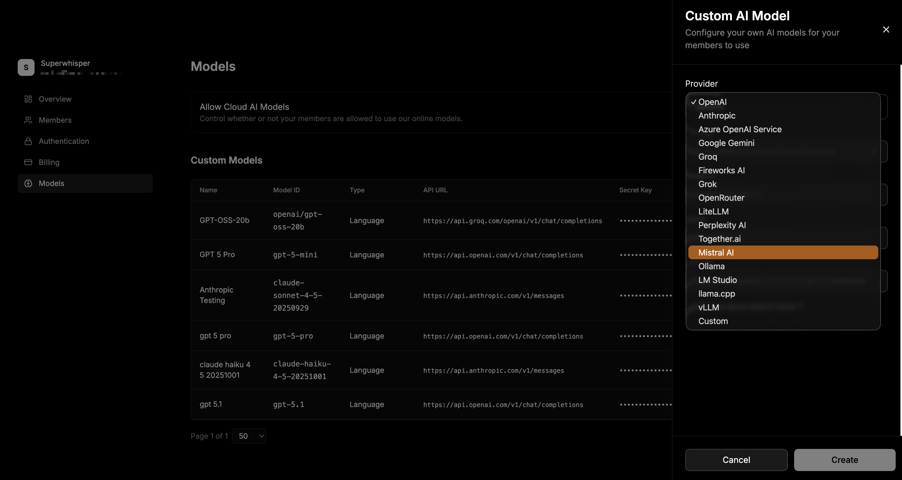Select the Ollama provider option
This screenshot has width=902, height=480.
pos(711,266)
